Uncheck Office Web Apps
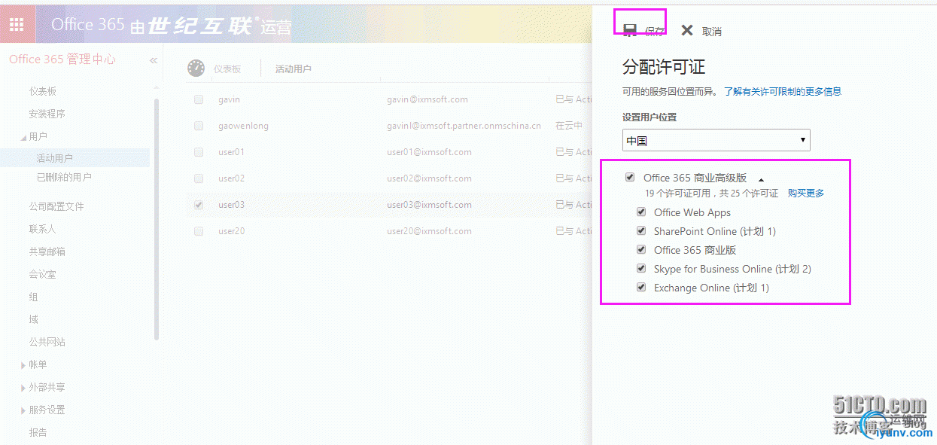 [641, 212]
